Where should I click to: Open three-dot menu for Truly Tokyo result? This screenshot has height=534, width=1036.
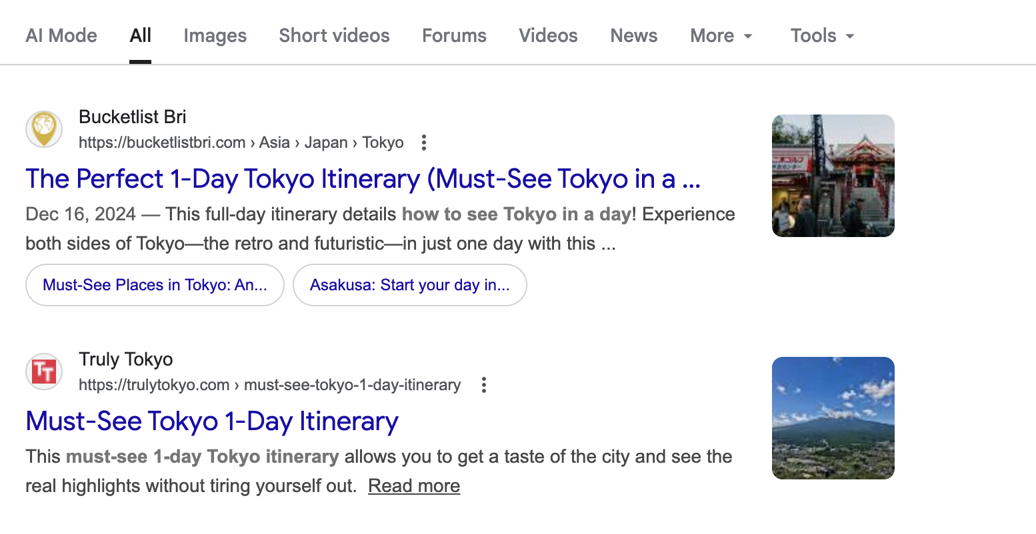click(x=484, y=385)
